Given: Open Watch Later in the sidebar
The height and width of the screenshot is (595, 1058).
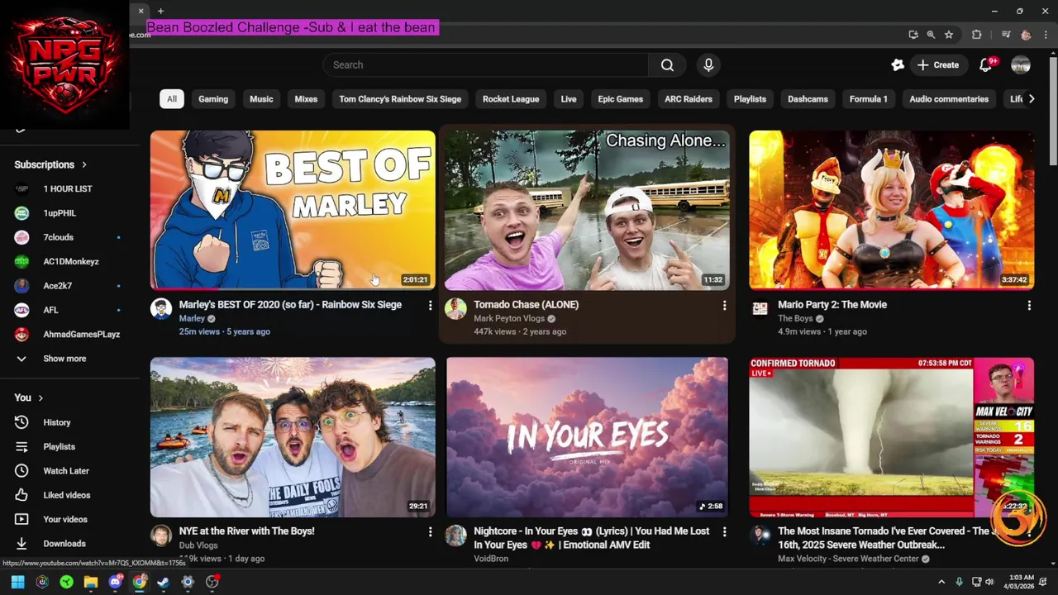Looking at the screenshot, I should click(64, 471).
